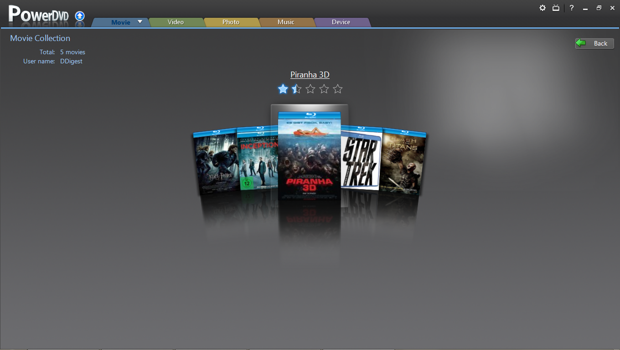The height and width of the screenshot is (350, 620).
Task: Rate the movie three stars
Action: point(310,89)
